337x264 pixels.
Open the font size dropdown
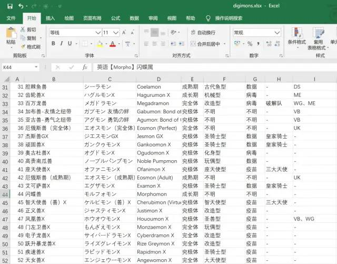click(x=116, y=33)
